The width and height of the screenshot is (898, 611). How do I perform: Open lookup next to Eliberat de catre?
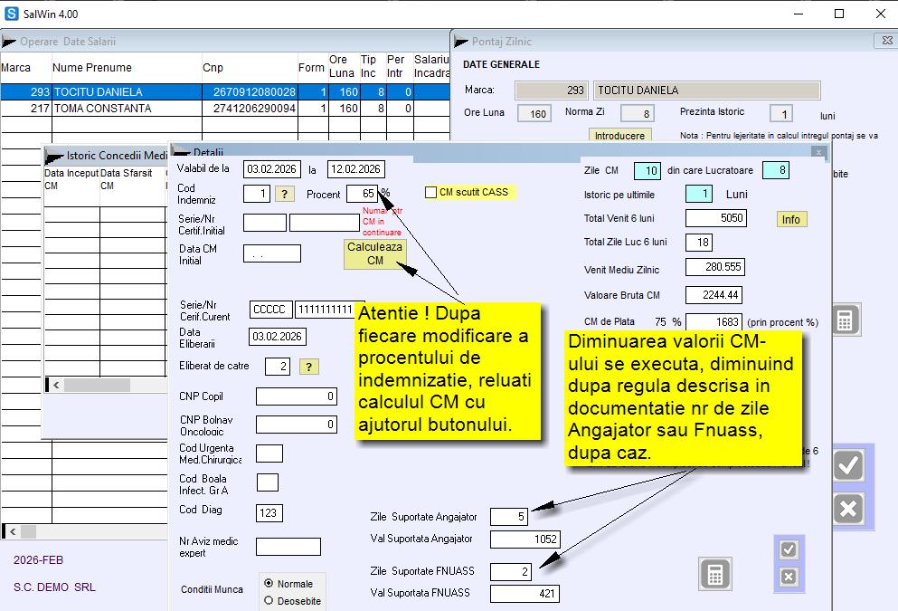(308, 367)
